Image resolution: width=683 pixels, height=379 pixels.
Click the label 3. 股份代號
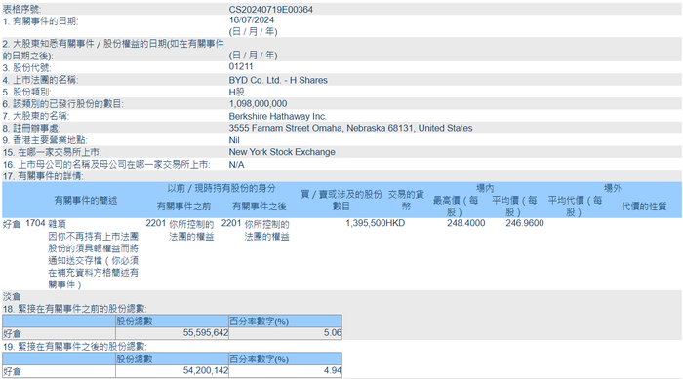click(x=26, y=68)
